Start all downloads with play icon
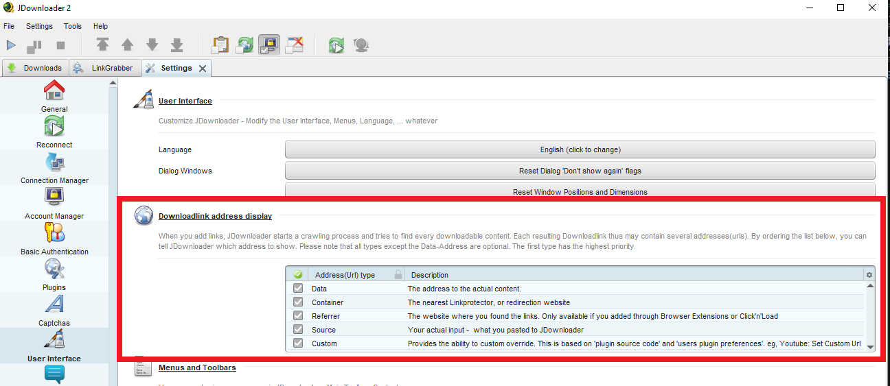The width and height of the screenshot is (890, 386). click(11, 45)
